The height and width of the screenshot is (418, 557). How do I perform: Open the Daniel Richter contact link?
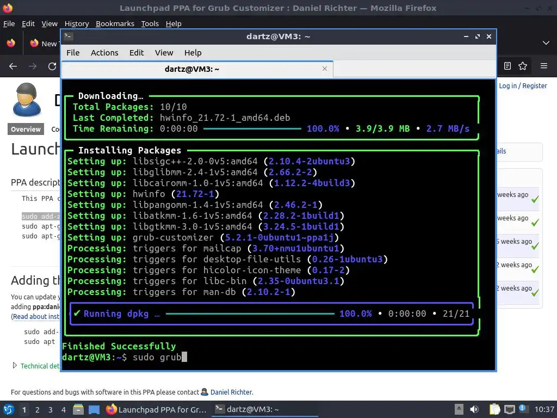click(232, 392)
